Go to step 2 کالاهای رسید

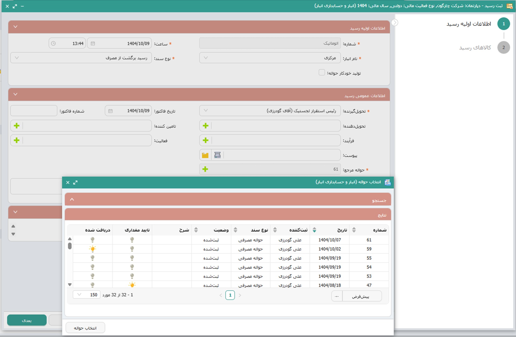point(503,48)
